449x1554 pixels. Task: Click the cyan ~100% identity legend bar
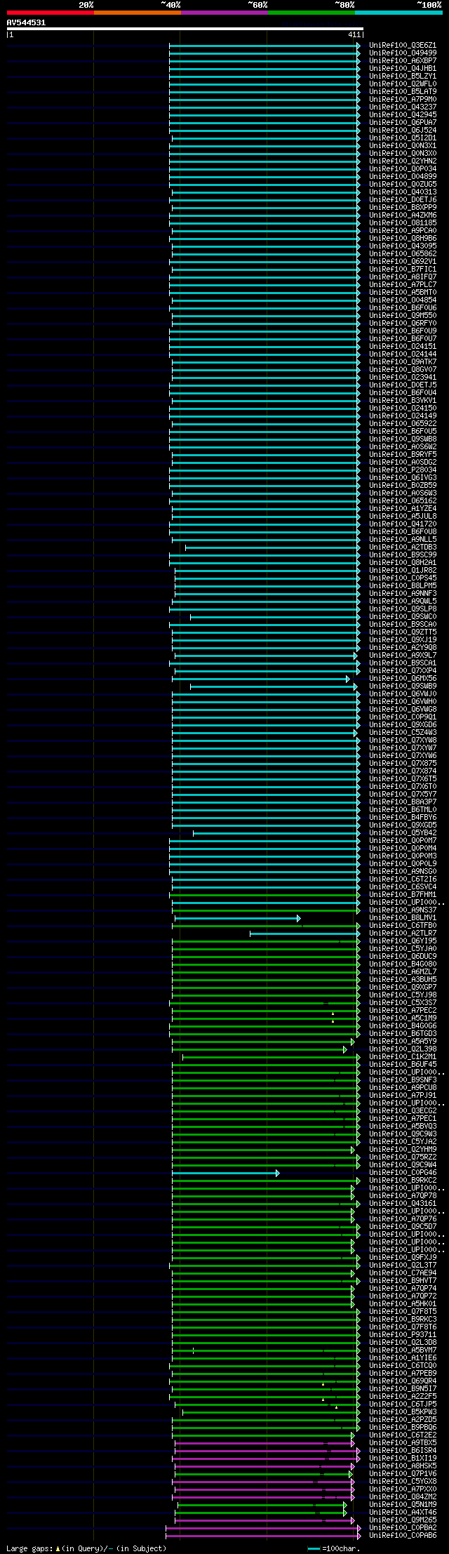398,13
